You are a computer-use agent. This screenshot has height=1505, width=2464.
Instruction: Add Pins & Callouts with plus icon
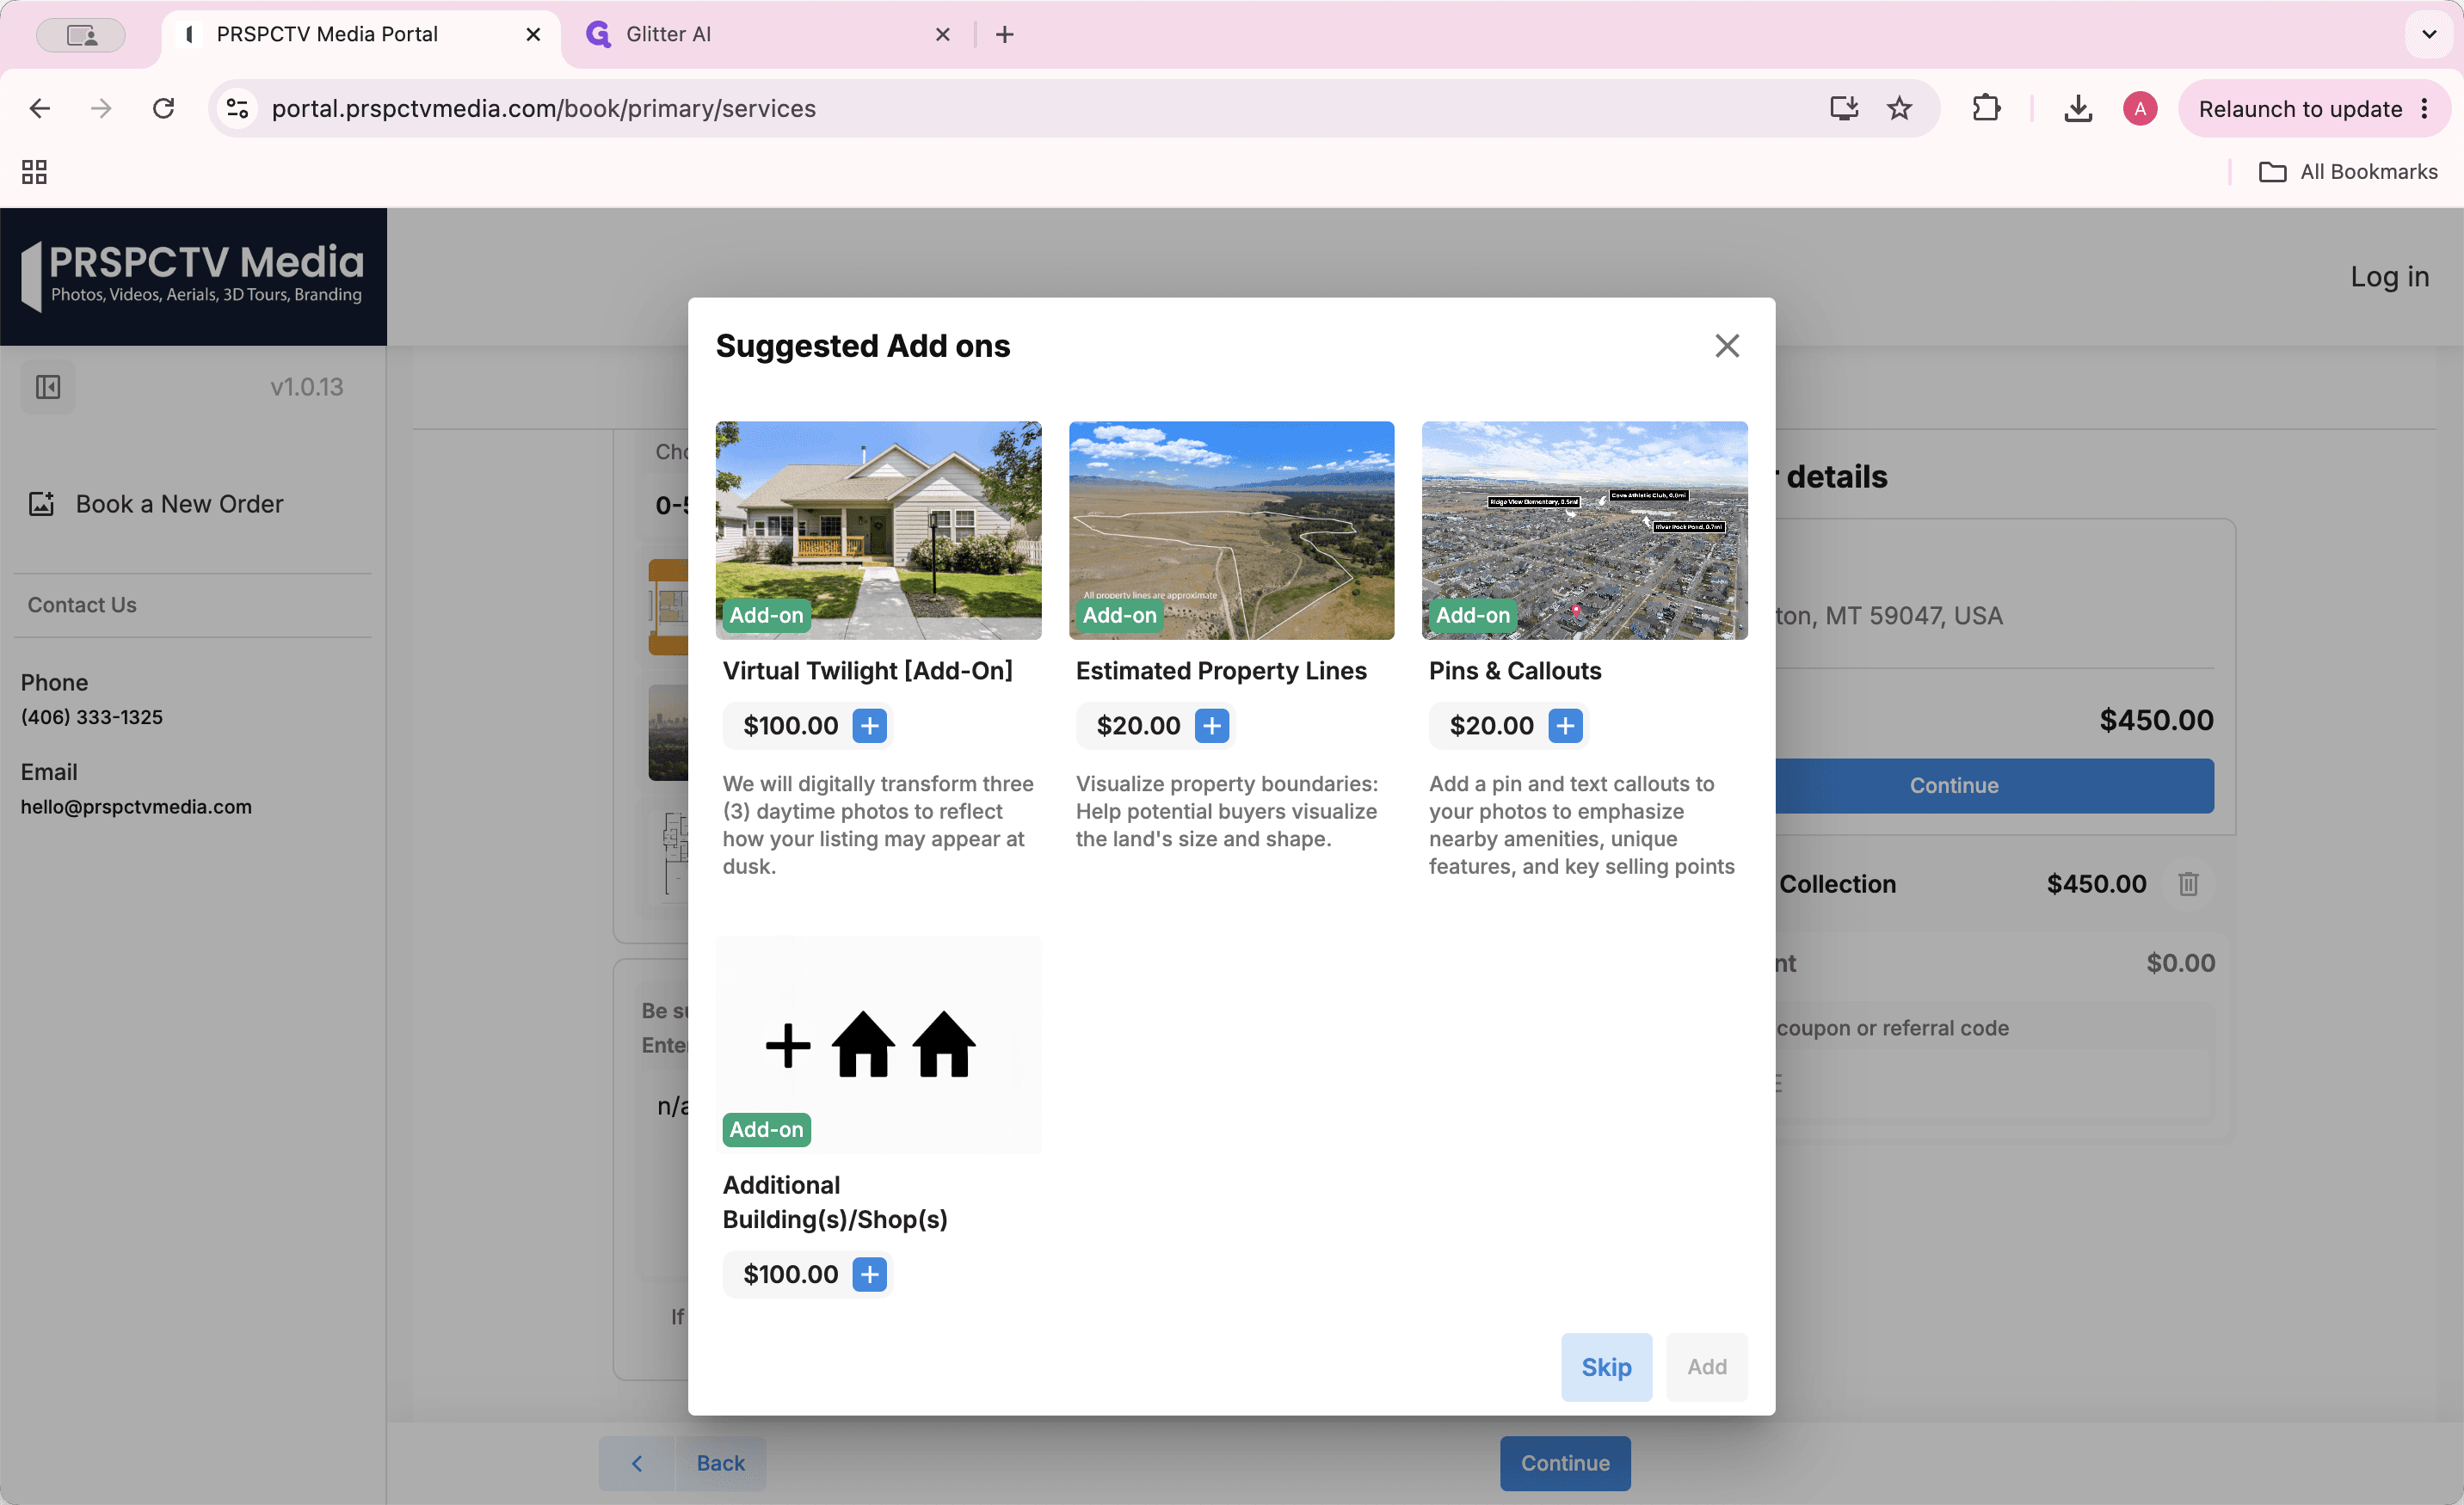click(1565, 726)
